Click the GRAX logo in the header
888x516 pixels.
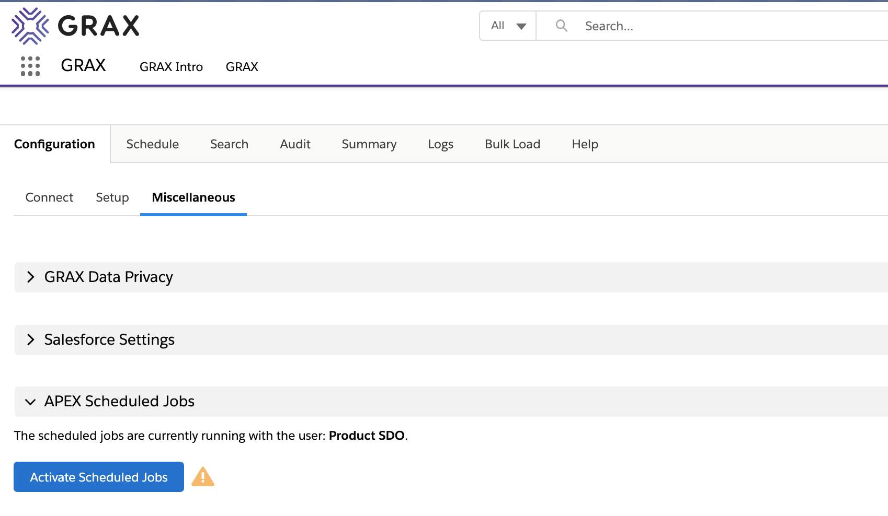click(x=76, y=26)
